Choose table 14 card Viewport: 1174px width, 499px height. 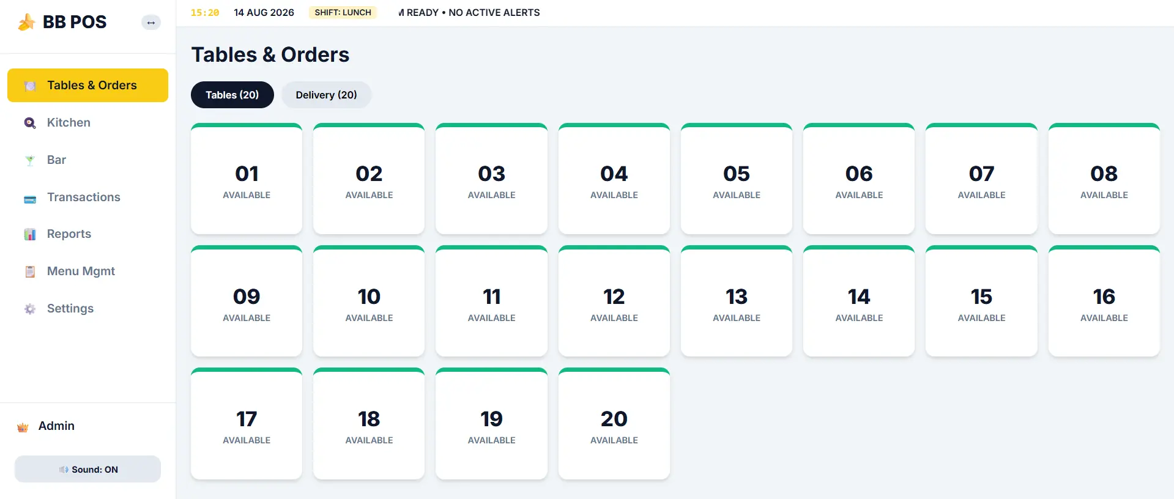pyautogui.click(x=859, y=301)
